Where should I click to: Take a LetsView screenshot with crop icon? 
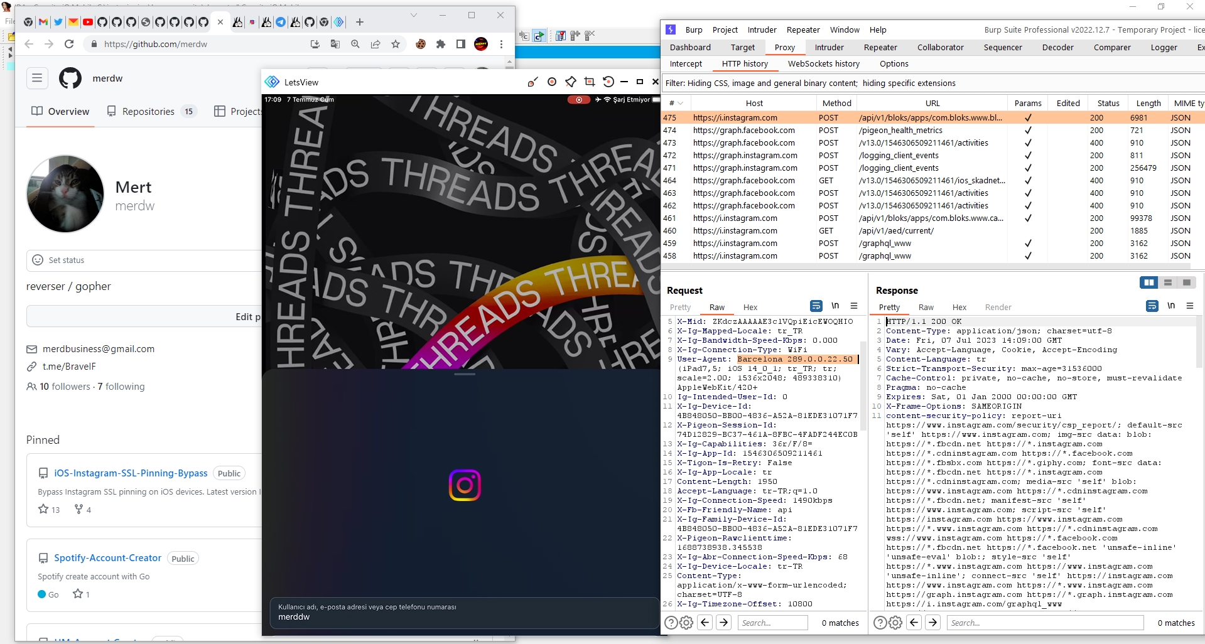click(x=589, y=82)
